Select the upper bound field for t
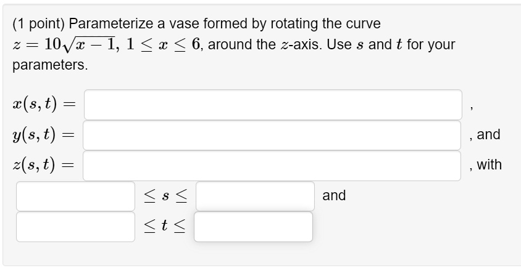Viewport: 521px width, 276px height. click(253, 227)
